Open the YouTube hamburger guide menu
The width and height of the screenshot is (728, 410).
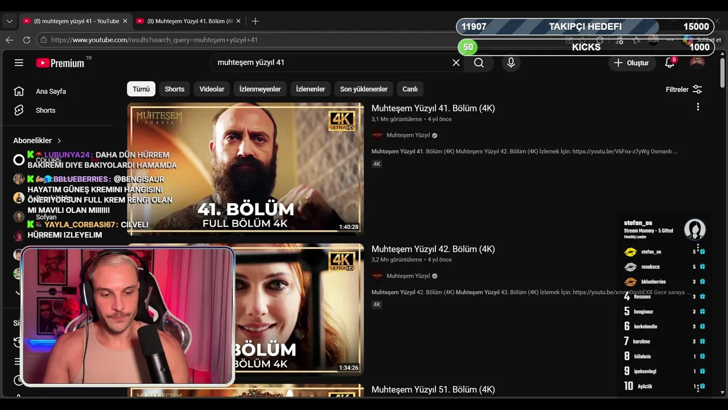[x=19, y=63]
